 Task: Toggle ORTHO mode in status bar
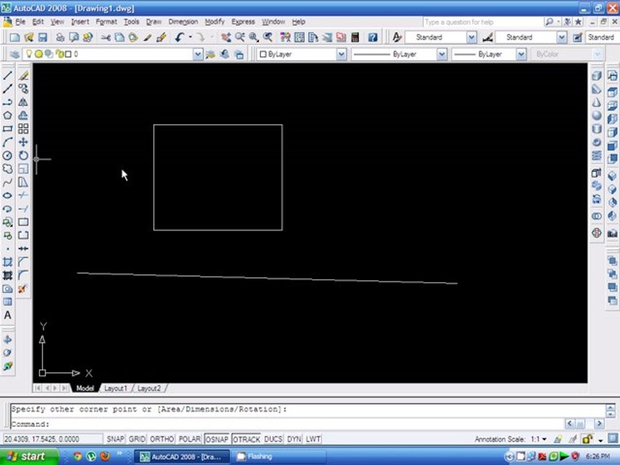pyautogui.click(x=161, y=439)
